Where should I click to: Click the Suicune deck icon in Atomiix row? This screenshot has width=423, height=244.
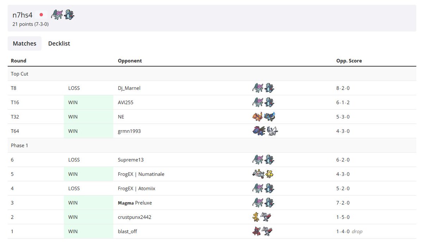[x=258, y=188]
